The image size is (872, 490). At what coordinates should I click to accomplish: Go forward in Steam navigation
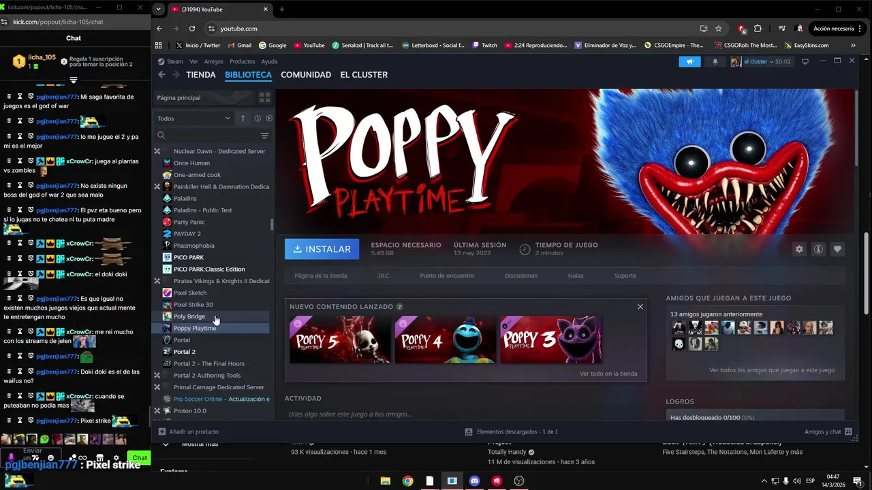click(x=174, y=75)
